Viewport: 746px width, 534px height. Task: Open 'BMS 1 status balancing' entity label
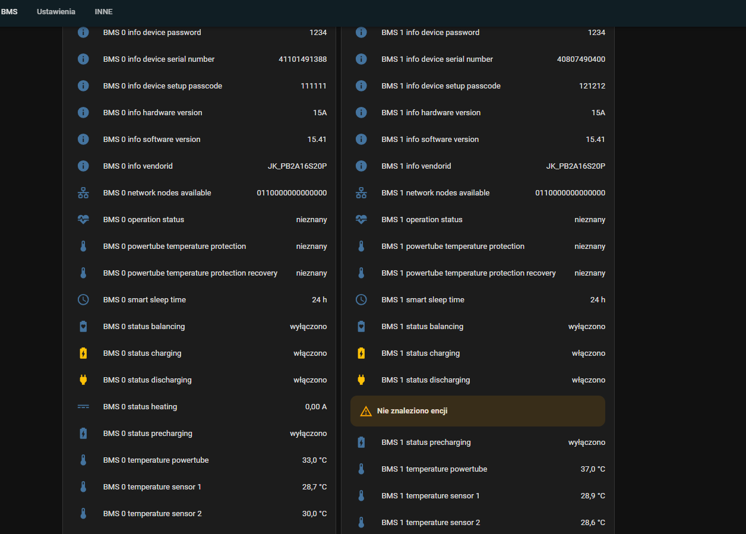[422, 327]
